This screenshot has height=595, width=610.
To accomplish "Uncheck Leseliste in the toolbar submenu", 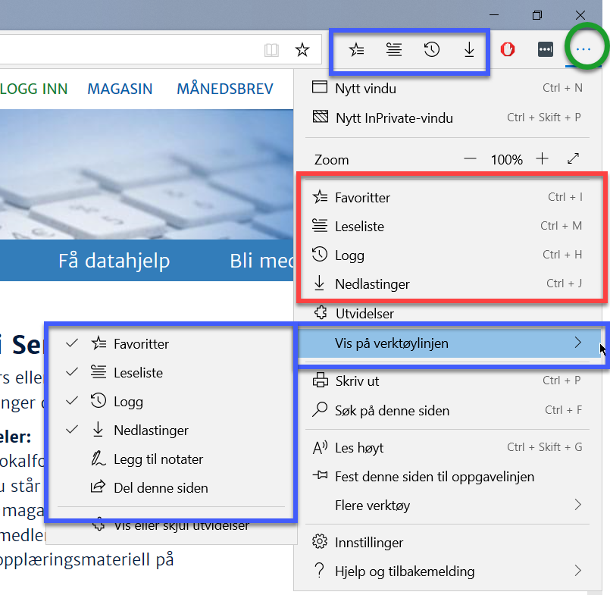I will pos(138,373).
